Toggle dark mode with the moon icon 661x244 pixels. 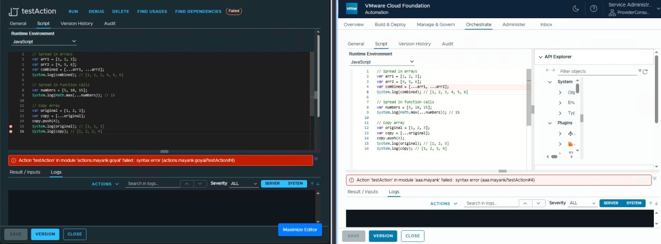coord(576,9)
